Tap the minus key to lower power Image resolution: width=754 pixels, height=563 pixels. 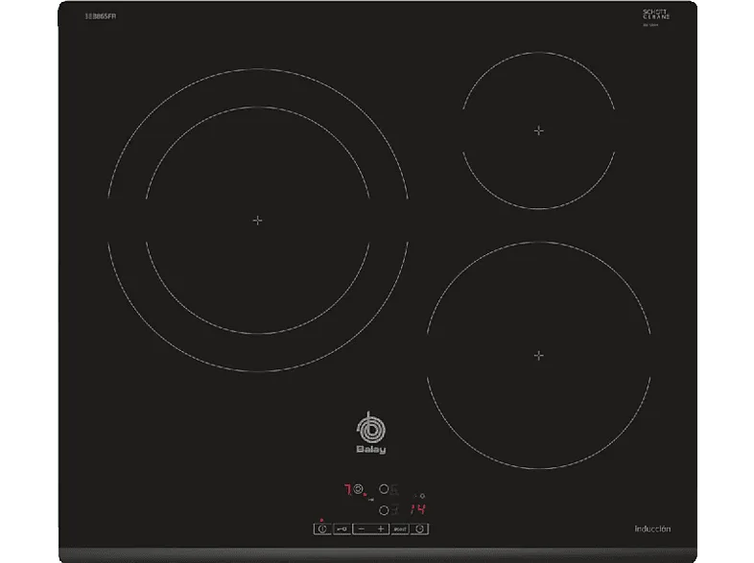[361, 528]
